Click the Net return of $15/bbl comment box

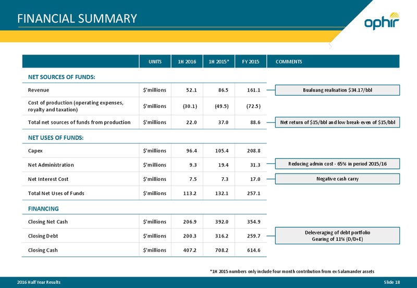pyautogui.click(x=337, y=122)
